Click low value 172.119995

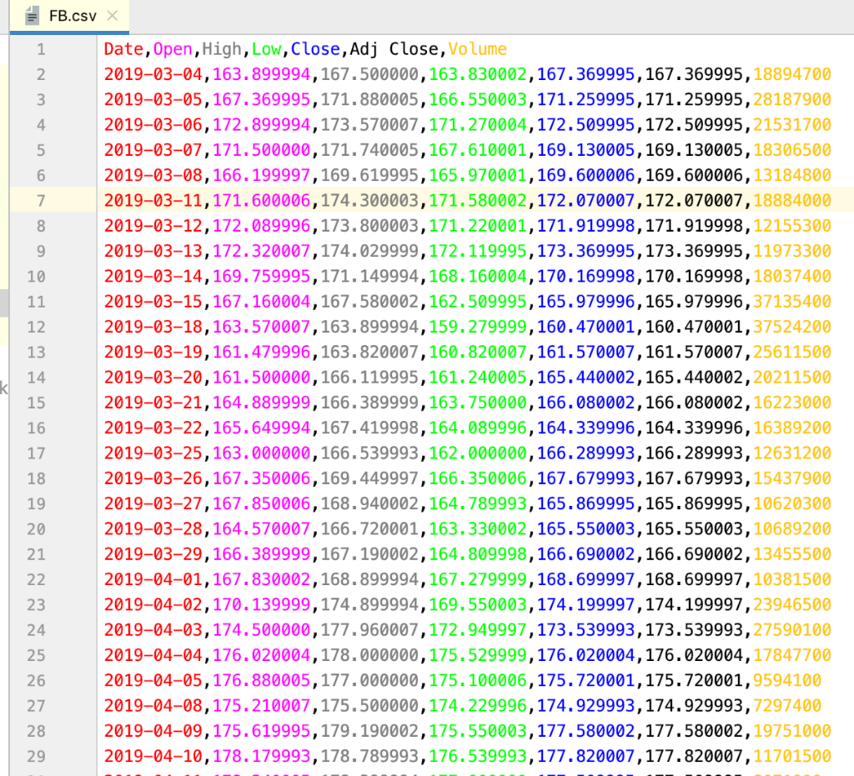tap(478, 251)
